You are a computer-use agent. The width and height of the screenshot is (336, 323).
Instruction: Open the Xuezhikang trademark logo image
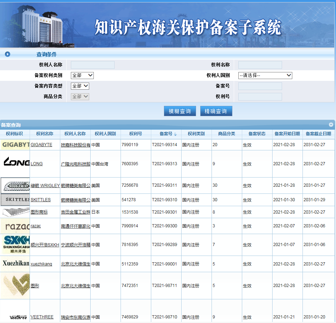[15, 264]
